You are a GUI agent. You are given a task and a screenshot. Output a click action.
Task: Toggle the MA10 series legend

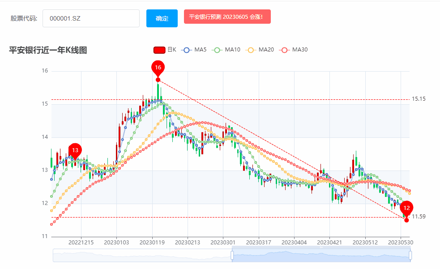pos(226,50)
